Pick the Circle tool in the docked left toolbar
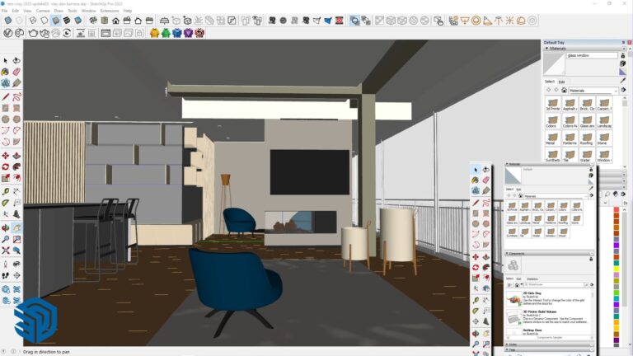The image size is (633, 356). [5, 119]
